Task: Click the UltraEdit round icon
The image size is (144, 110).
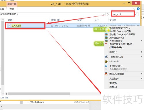Action: 106,61
